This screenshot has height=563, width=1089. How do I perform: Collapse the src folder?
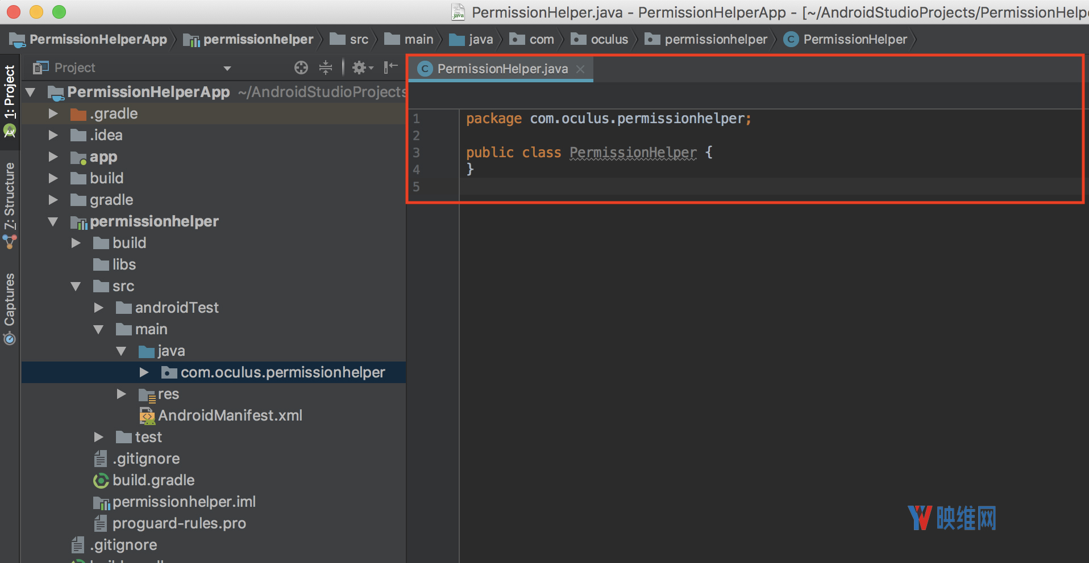[x=76, y=287]
